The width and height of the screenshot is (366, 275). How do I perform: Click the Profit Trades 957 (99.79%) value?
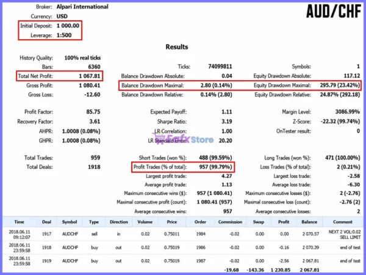215,167
